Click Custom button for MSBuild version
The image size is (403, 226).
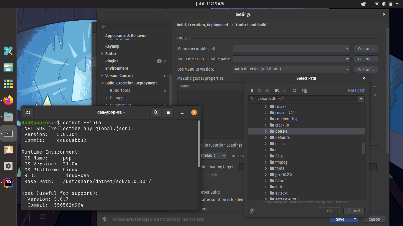[x=366, y=69]
